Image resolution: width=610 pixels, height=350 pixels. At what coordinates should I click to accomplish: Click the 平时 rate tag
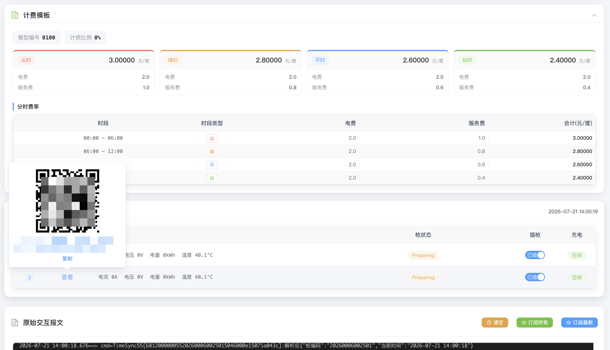[320, 60]
